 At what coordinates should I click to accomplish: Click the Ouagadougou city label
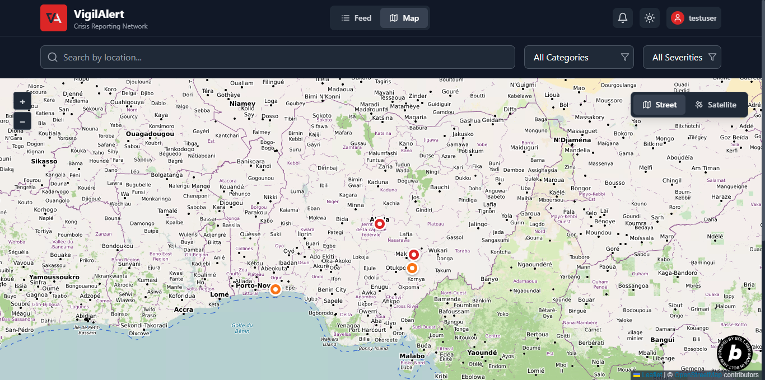coord(150,134)
